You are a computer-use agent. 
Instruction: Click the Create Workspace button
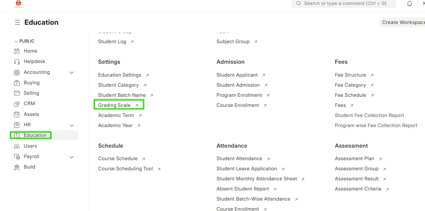[x=402, y=22]
